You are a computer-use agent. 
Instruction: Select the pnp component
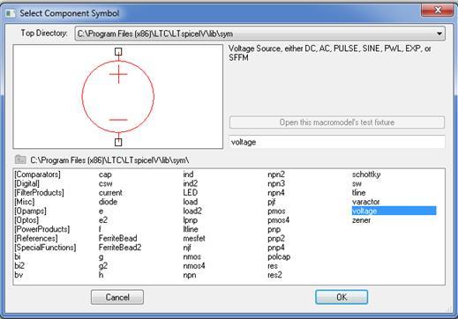(x=274, y=229)
